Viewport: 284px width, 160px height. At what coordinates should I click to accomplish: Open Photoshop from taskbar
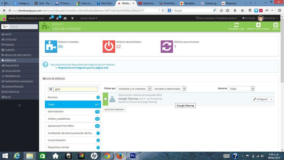[133, 156]
